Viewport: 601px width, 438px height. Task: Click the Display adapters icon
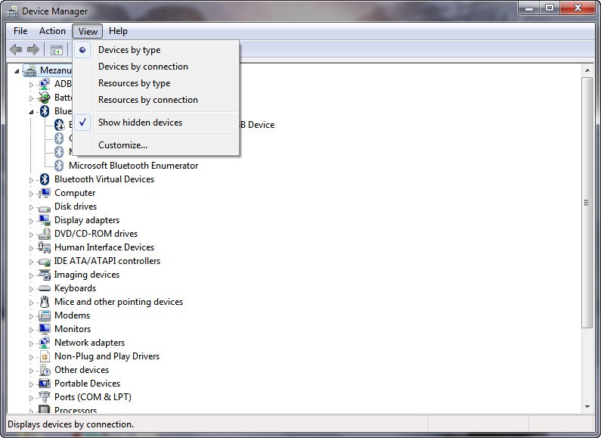[x=45, y=220]
